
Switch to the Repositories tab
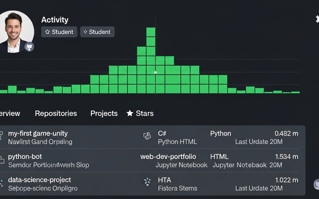[x=56, y=113]
